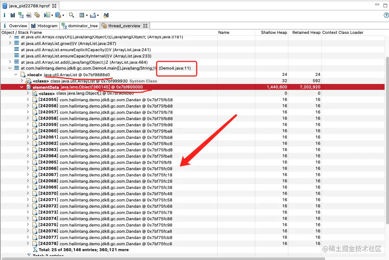Viewport: 389px width, 260px height.
Task: Click the Export icon
Action: point(93,15)
